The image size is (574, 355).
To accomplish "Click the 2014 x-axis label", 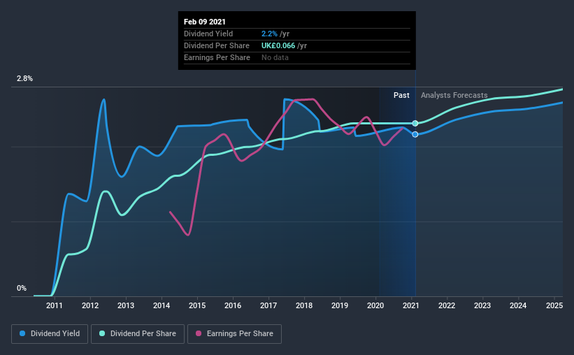I will [162, 305].
